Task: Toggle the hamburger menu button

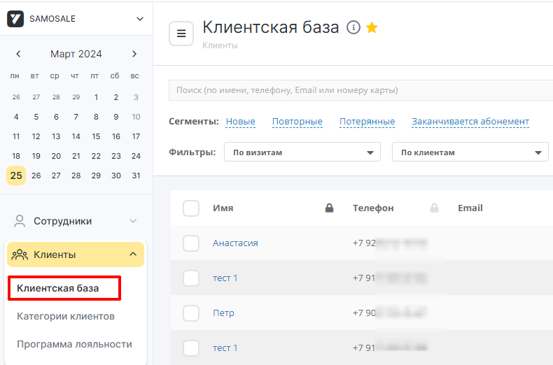Action: click(181, 34)
